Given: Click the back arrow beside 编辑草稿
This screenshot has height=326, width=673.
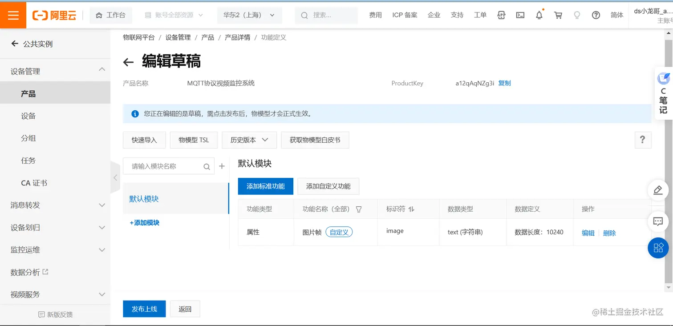Looking at the screenshot, I should point(129,62).
